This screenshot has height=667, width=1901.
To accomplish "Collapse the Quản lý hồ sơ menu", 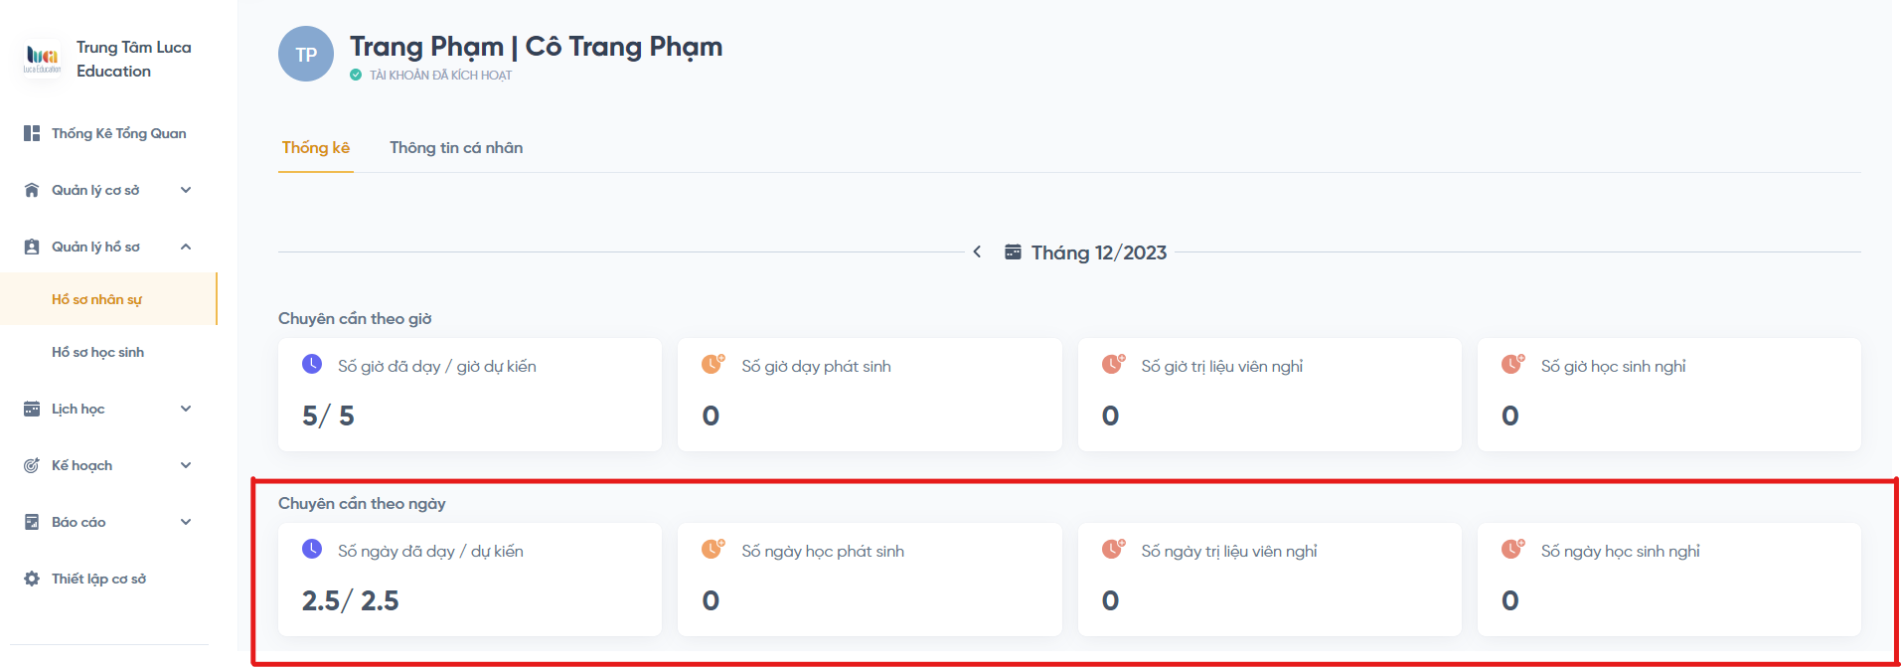I will tap(186, 247).
